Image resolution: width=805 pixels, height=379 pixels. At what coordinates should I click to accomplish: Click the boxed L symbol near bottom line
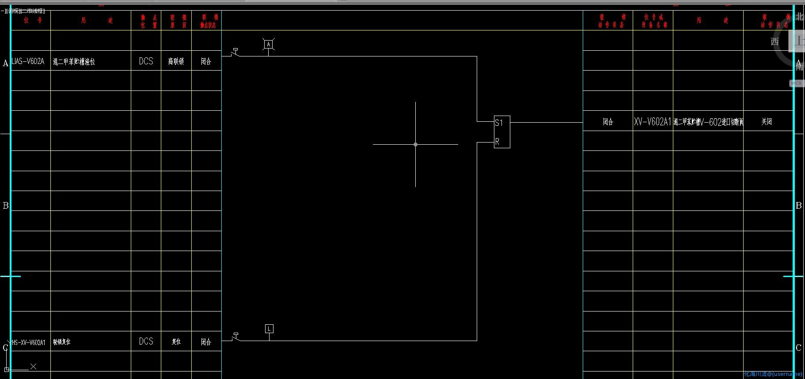click(269, 329)
